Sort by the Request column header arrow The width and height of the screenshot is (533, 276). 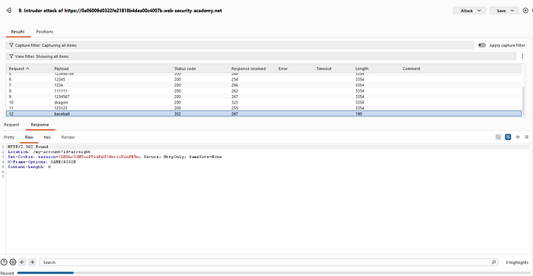27,68
